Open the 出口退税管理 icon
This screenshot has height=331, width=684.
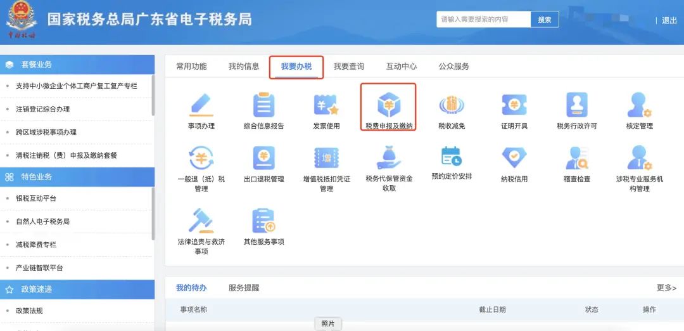[x=264, y=158]
